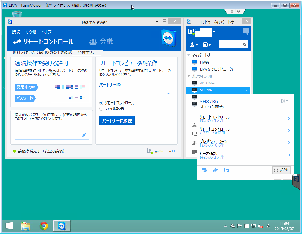Viewport: 302px width, 234px height.
Task: Collapse the マイパートナ group
Action: [x=189, y=55]
